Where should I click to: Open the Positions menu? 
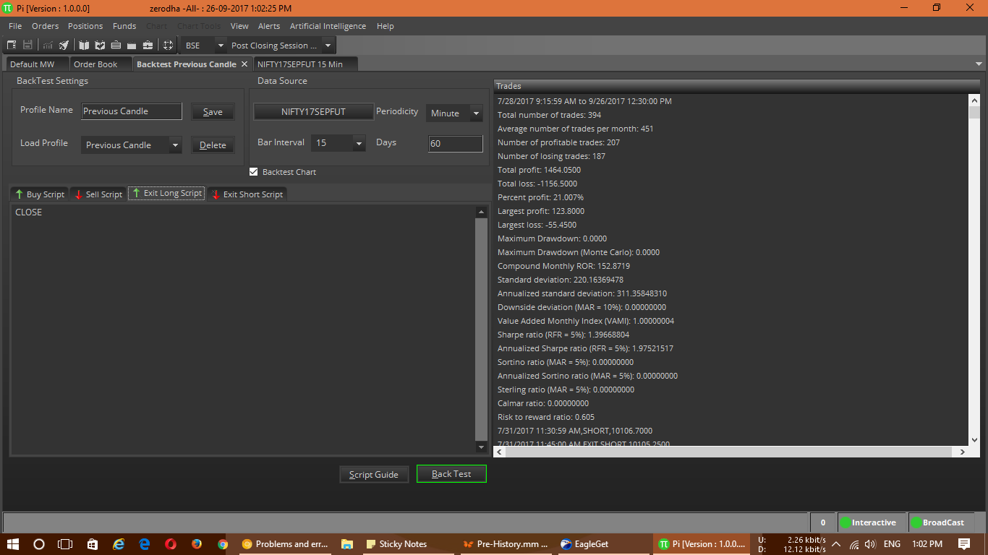(x=85, y=26)
